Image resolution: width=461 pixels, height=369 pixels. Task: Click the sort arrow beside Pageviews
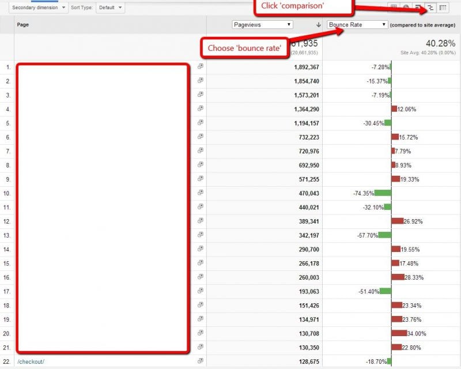coord(319,25)
